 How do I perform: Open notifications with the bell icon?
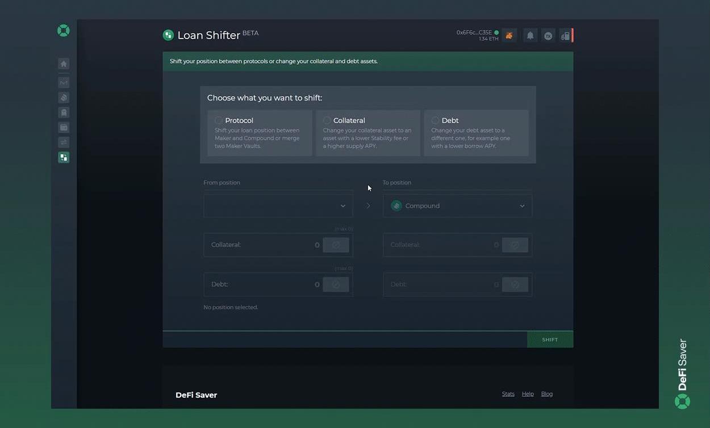(x=530, y=36)
